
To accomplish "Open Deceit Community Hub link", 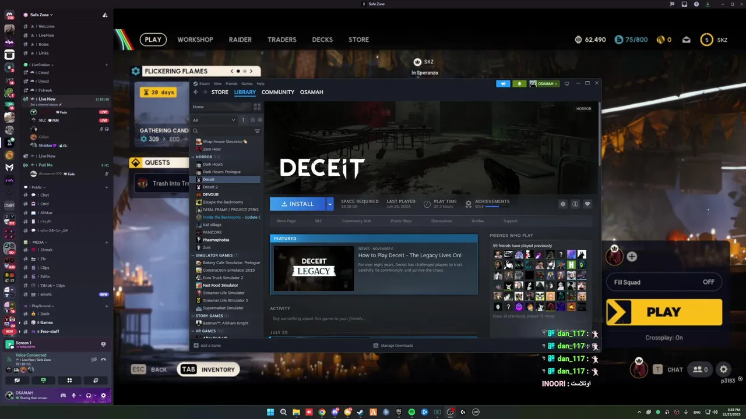I will (356, 221).
